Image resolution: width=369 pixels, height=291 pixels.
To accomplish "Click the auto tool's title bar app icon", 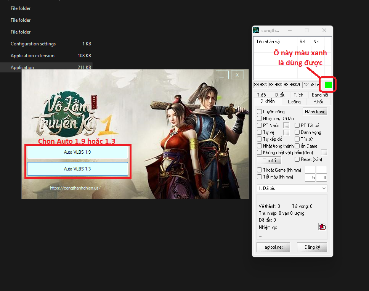I will (257, 31).
